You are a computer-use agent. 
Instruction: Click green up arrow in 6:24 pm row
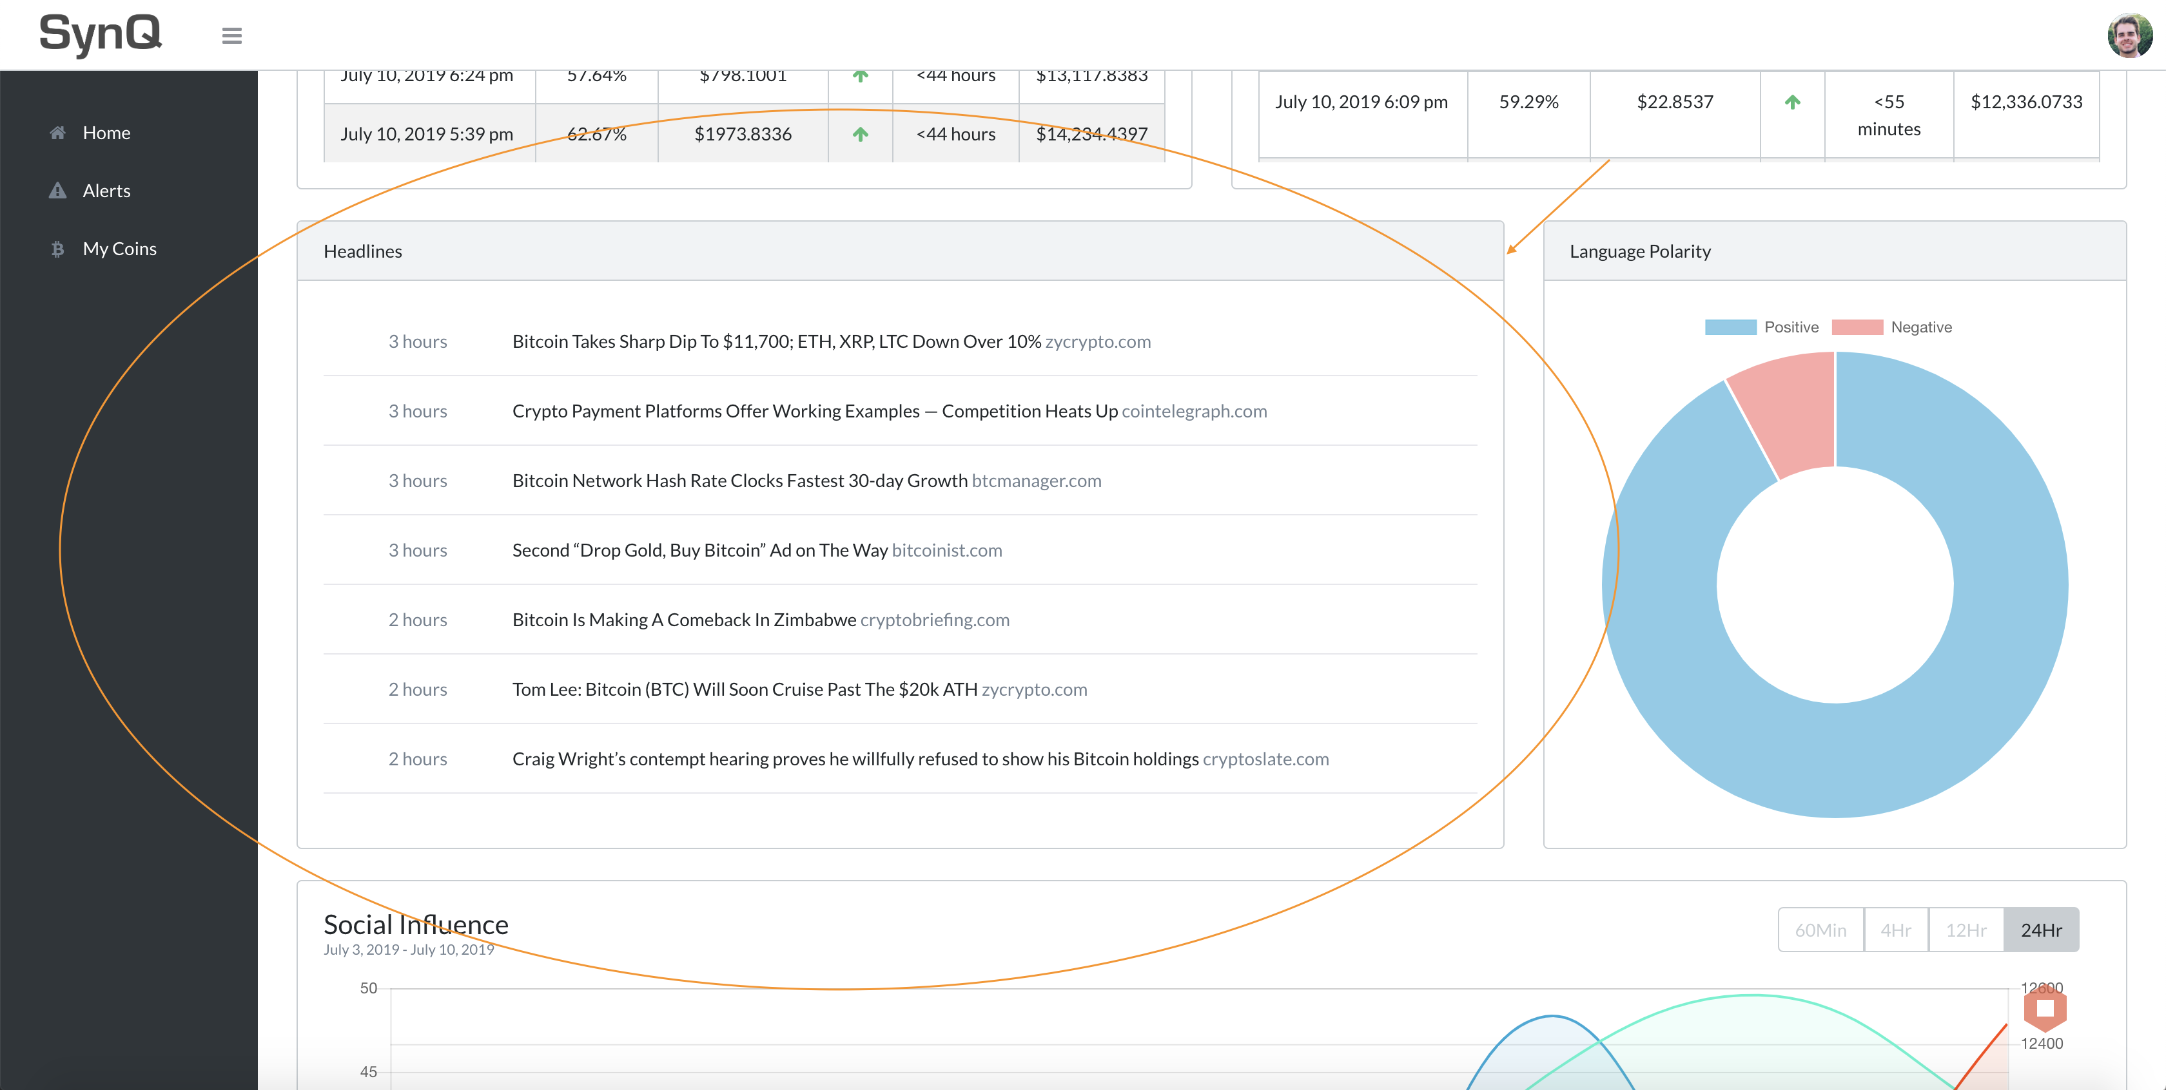(860, 77)
